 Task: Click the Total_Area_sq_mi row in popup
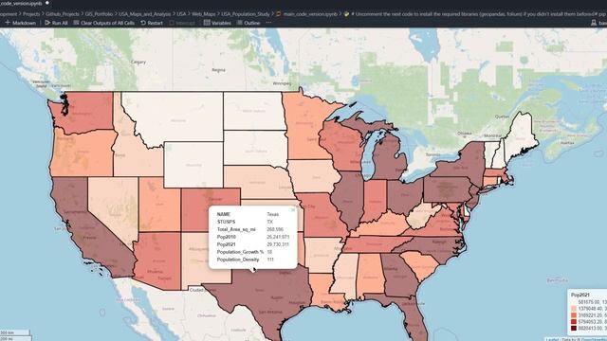point(253,229)
